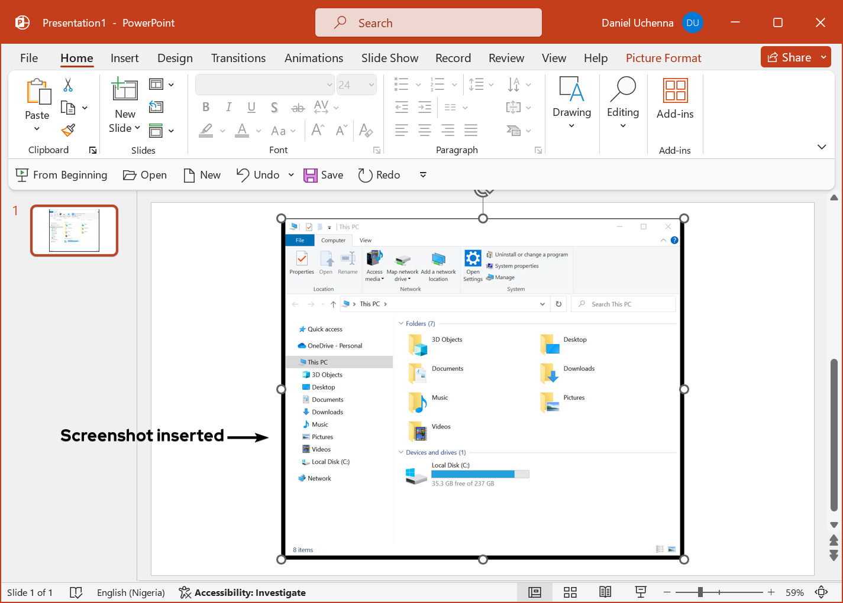Click the zoom slider handle
This screenshot has width=843, height=603.
(x=700, y=592)
